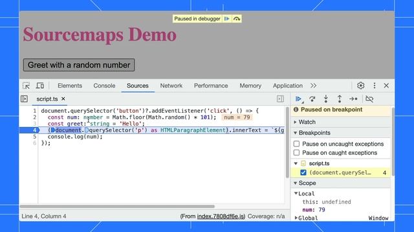
Task: Click the inline 'num = 79' value hint
Action: 237,117
